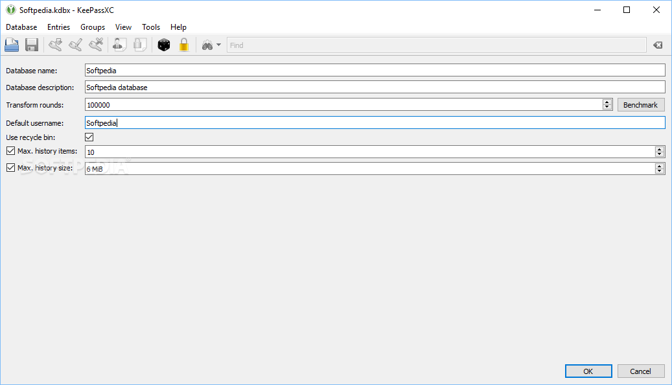Viewport: 672px width, 385px height.
Task: Click the Save database floppy icon
Action: click(32, 45)
